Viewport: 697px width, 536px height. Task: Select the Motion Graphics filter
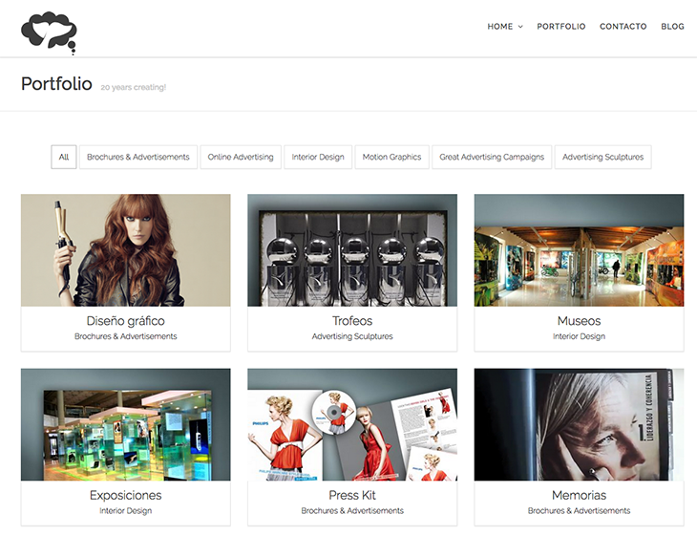coord(391,157)
